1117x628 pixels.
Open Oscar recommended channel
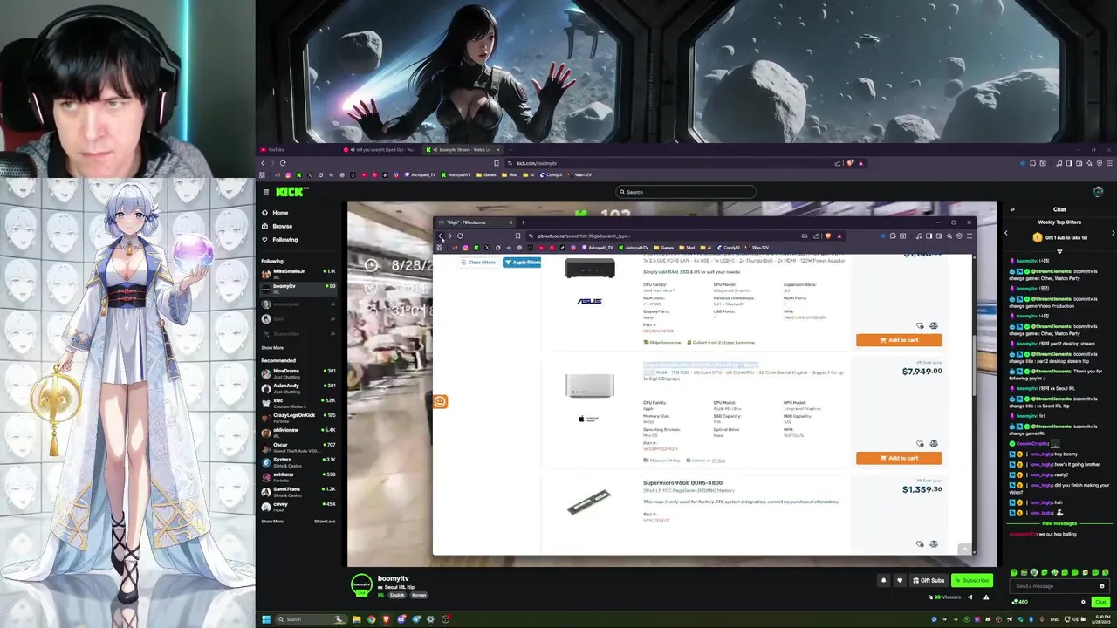tap(298, 447)
